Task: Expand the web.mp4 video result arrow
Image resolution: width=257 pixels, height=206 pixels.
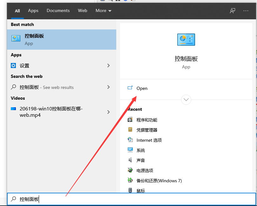Action: point(108,112)
